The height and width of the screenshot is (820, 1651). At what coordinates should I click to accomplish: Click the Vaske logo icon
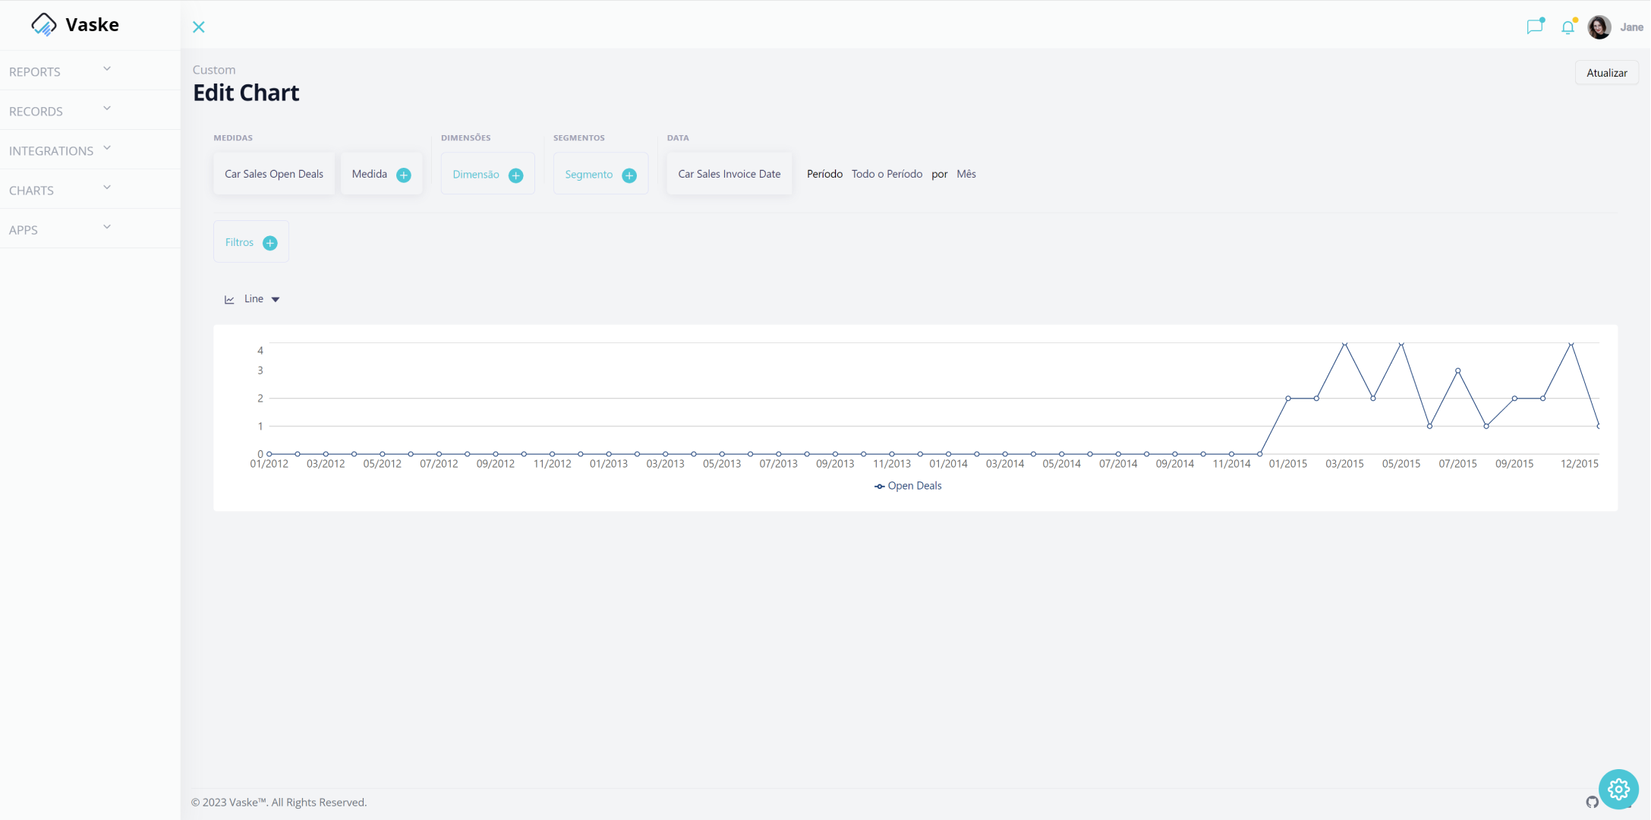tap(43, 25)
